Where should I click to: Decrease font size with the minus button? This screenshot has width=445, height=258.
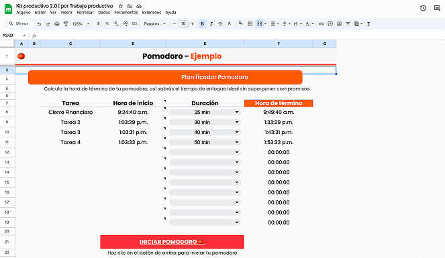(x=175, y=23)
